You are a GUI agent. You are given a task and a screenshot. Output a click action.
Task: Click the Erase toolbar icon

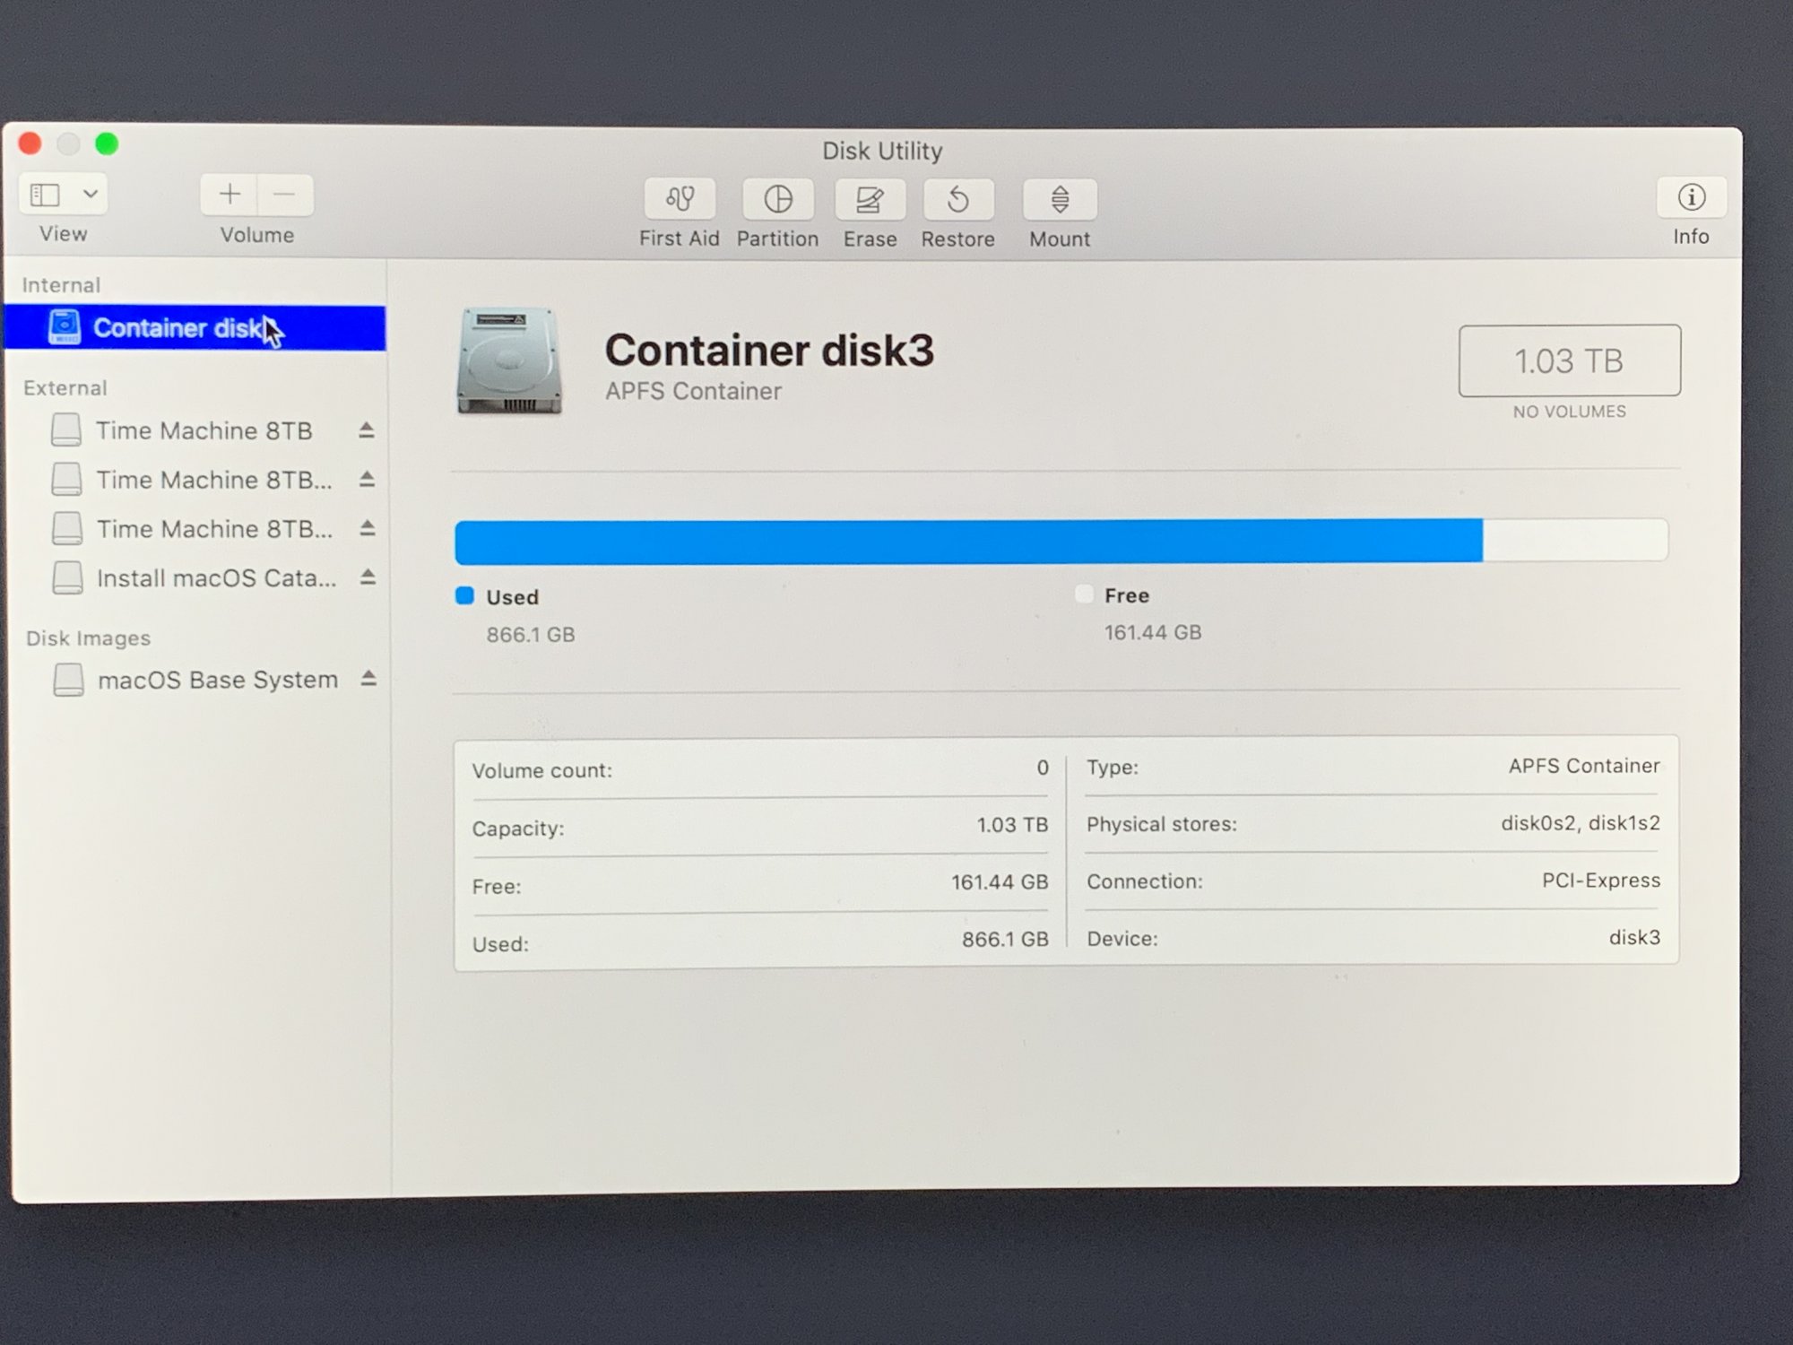click(x=870, y=199)
